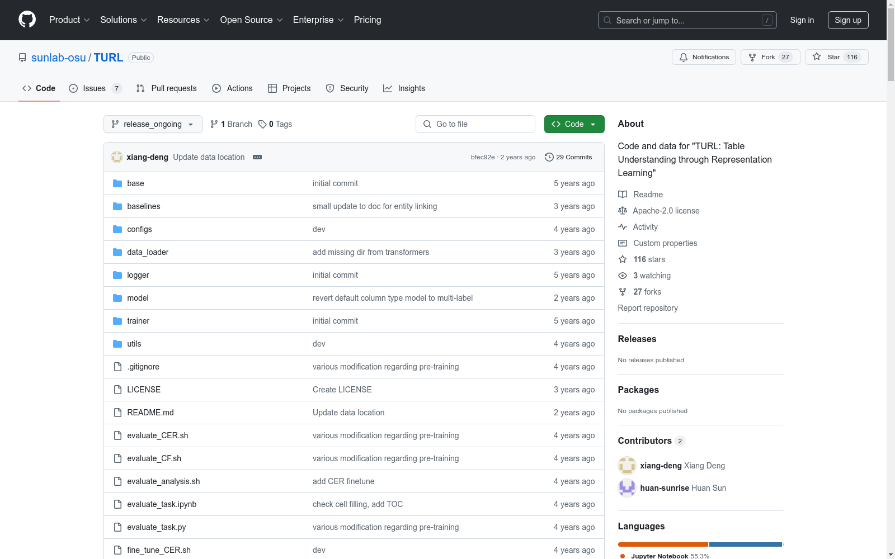Open the logger folder
The width and height of the screenshot is (895, 559).
coord(138,275)
